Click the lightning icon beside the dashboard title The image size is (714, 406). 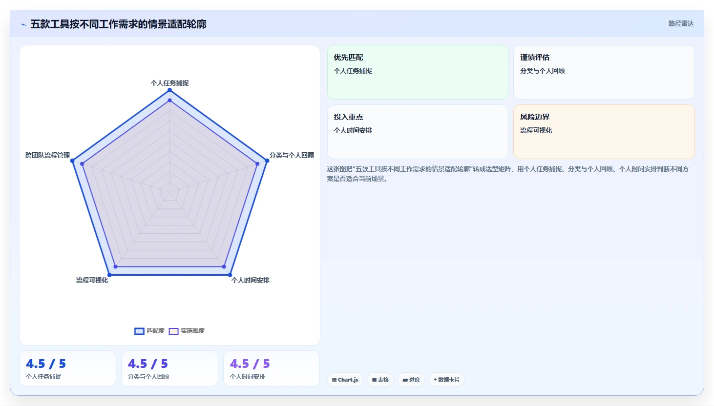[x=23, y=24]
